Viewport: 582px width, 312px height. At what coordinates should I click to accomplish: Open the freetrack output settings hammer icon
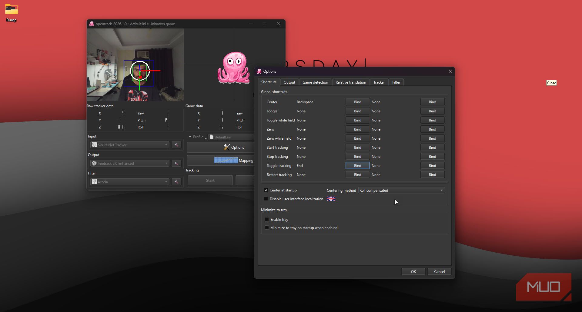tap(176, 163)
